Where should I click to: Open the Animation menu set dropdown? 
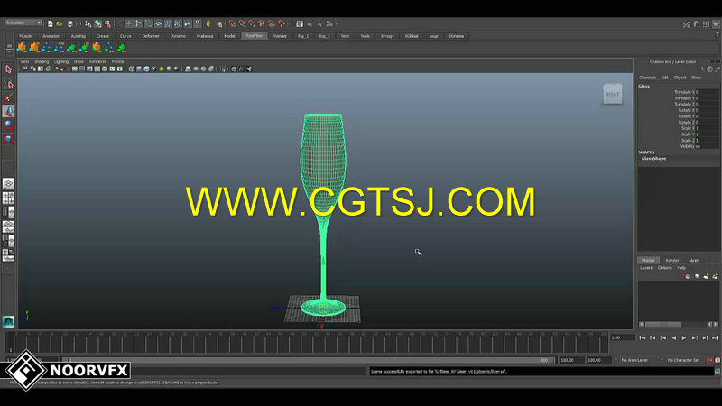(x=23, y=23)
